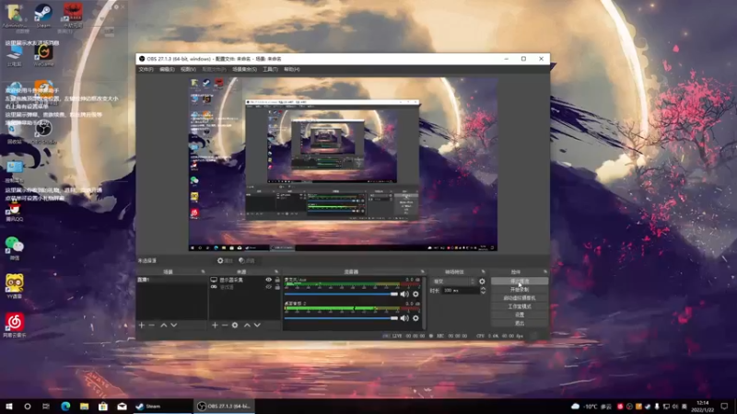Open WeChat desktop icon

(x=15, y=247)
